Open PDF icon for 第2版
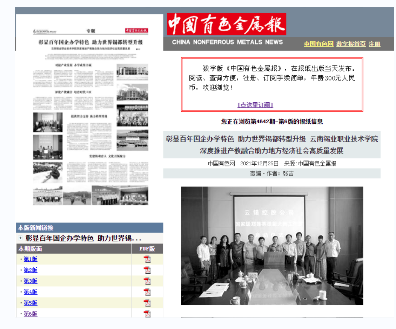The width and height of the screenshot is (396, 329). pos(147,270)
